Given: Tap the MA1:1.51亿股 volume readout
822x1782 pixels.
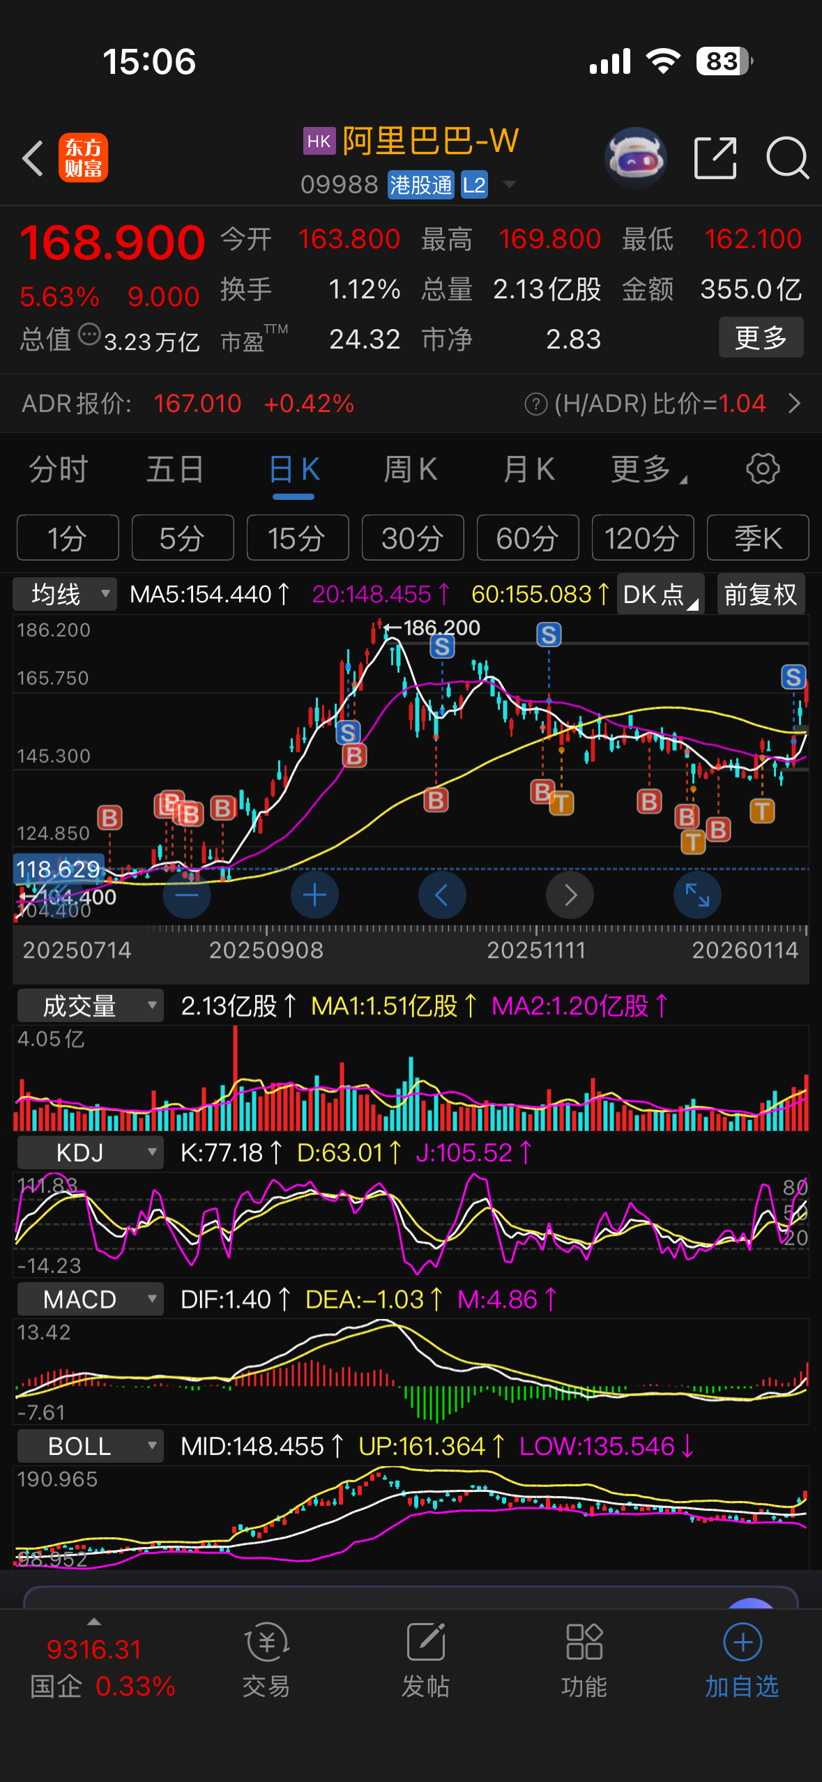Looking at the screenshot, I should coord(394,1005).
